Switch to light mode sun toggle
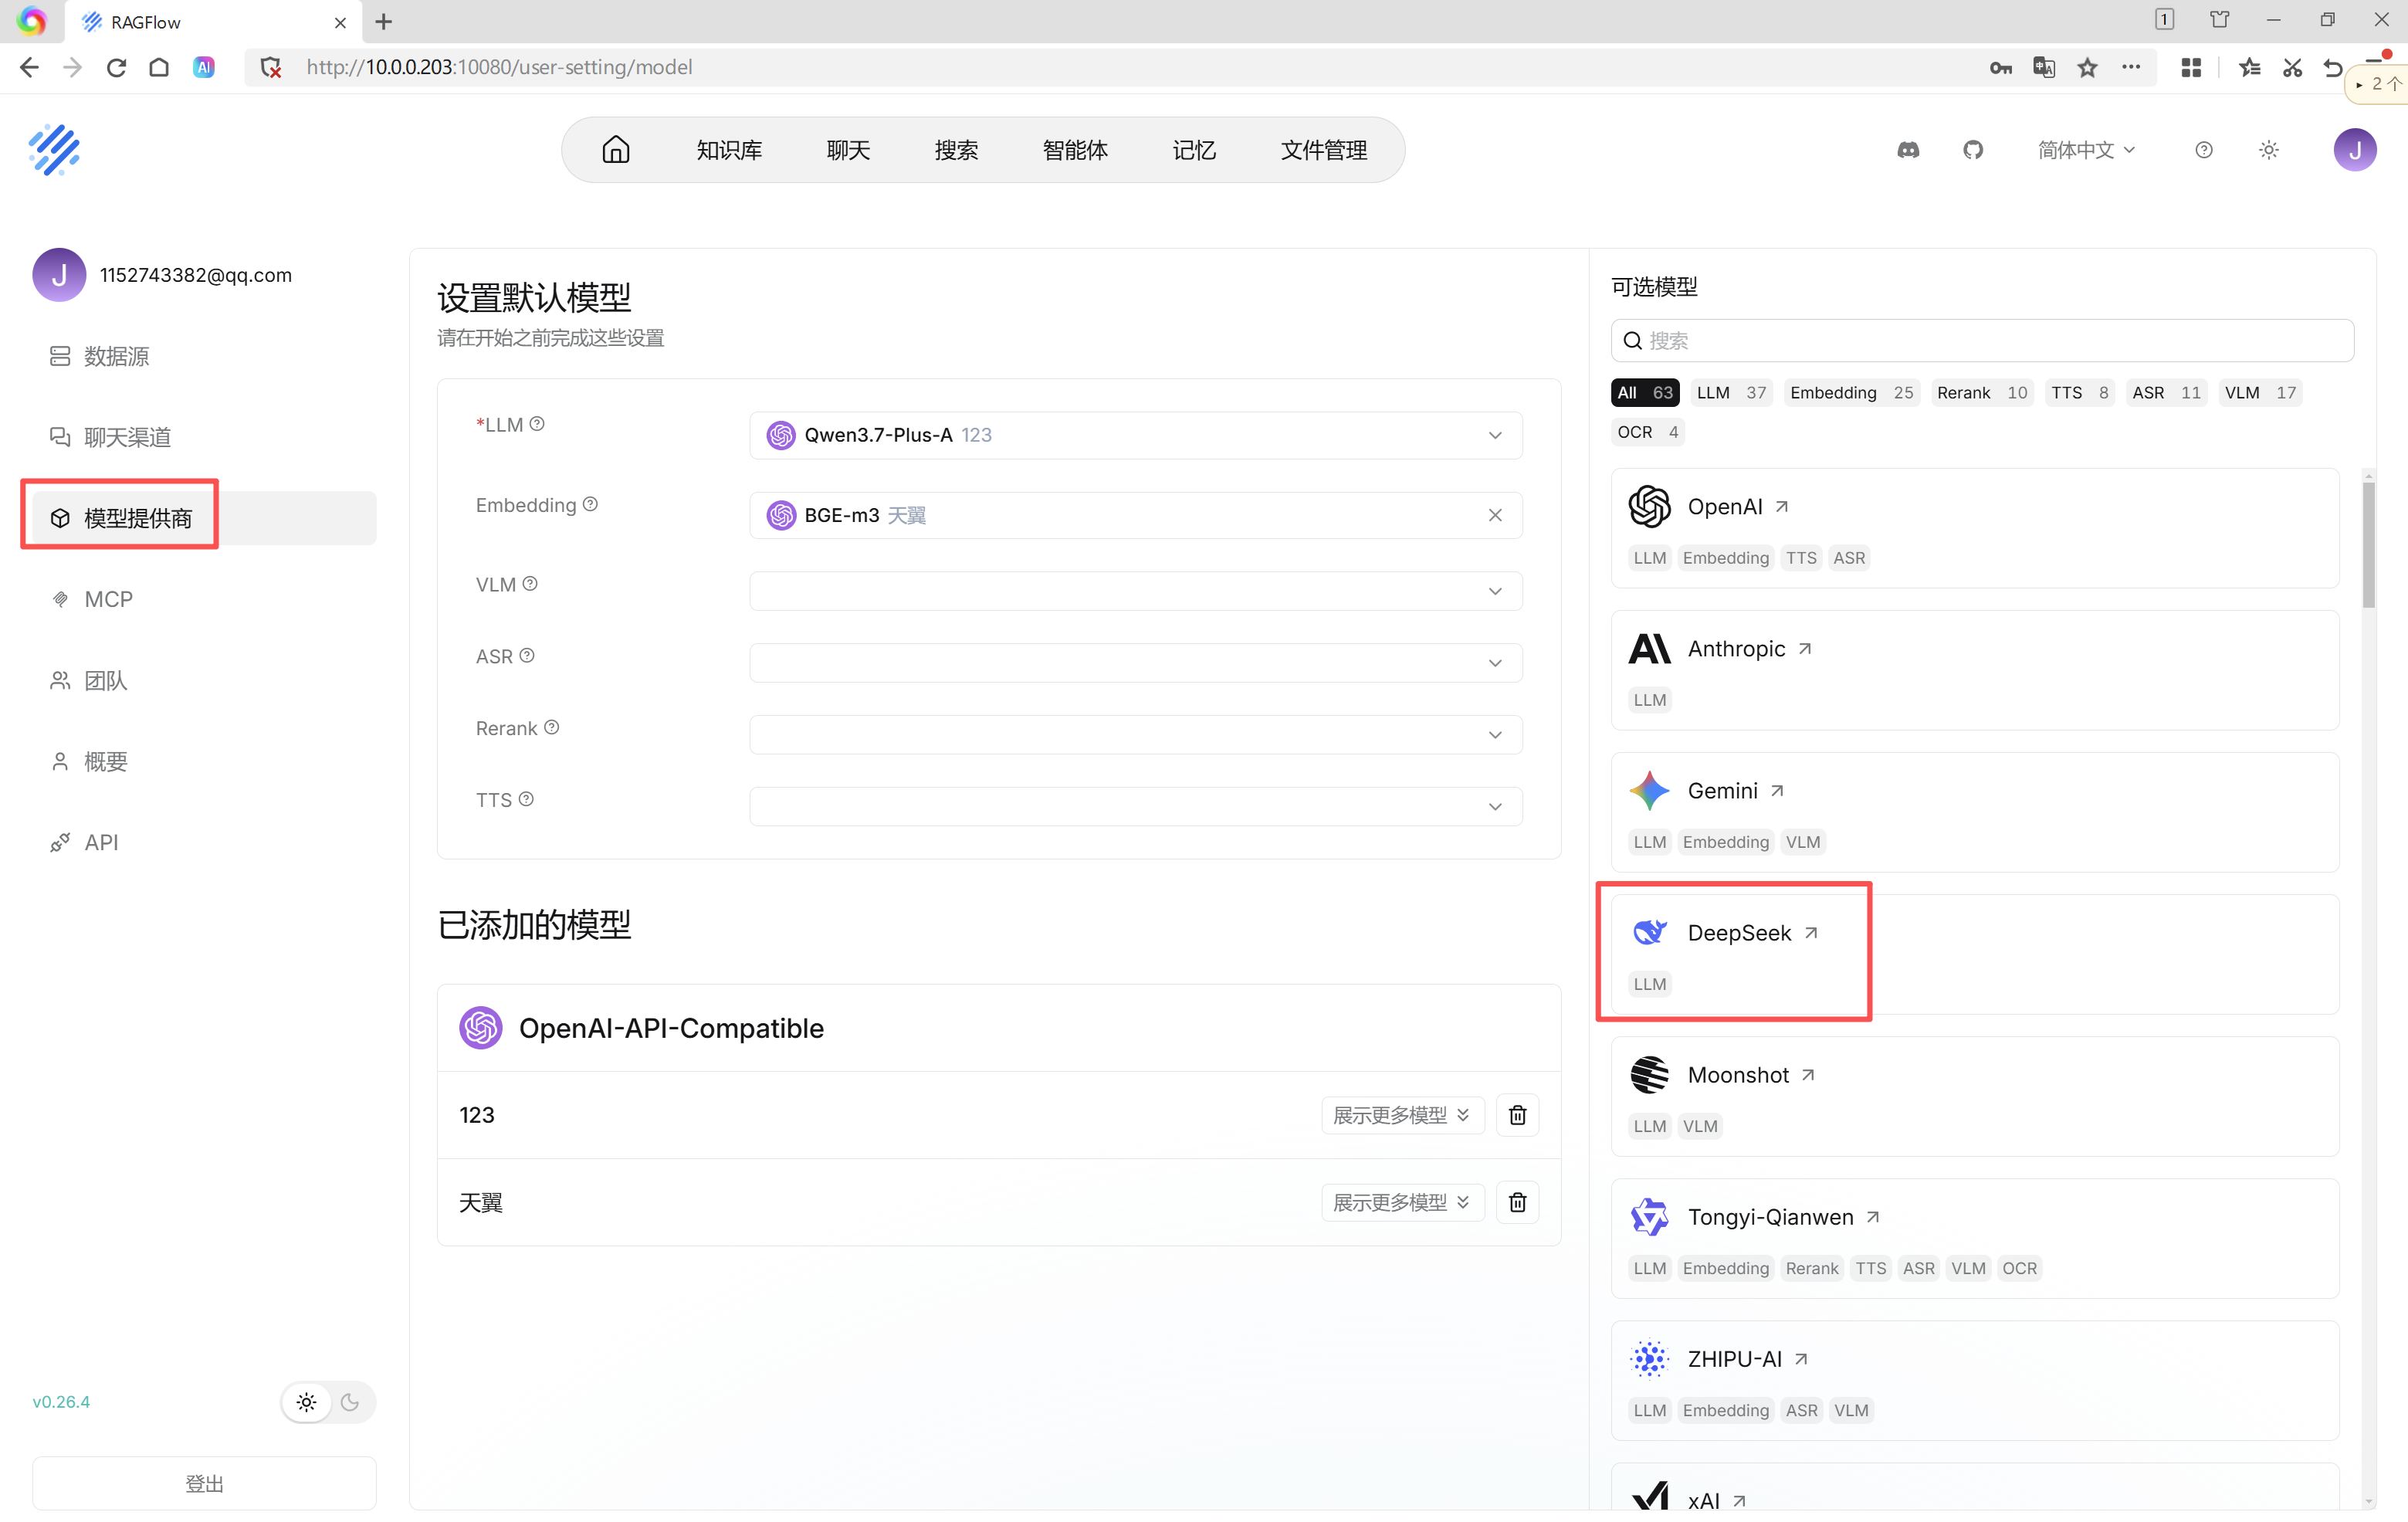This screenshot has width=2408, height=1522. click(306, 1402)
